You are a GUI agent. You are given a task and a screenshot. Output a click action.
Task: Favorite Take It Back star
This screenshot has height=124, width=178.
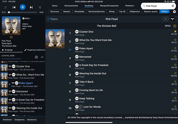coord(175,81)
